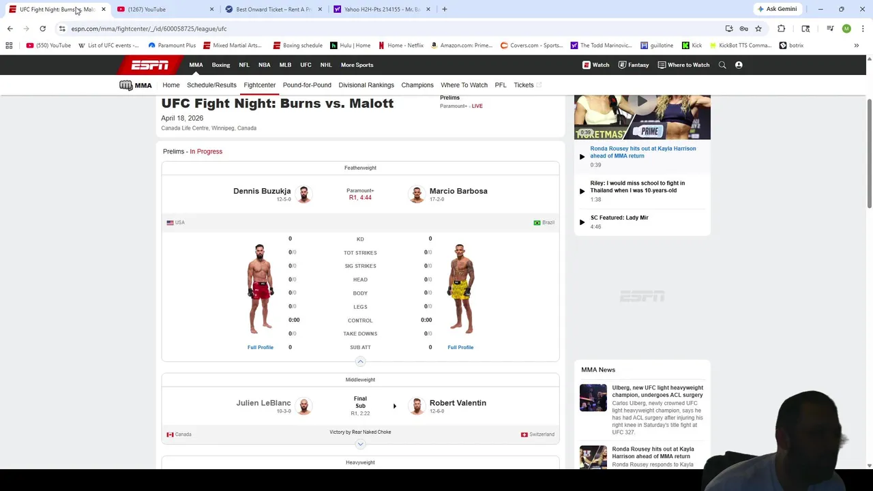Click the Ulberg news article thumbnail
Viewport: 873px width, 491px height.
[593, 398]
